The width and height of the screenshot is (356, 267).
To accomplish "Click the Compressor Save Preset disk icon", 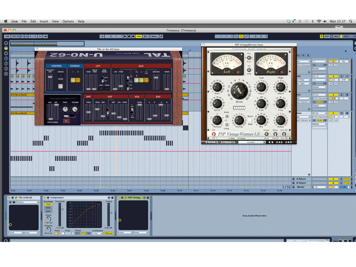I will [x=112, y=198].
